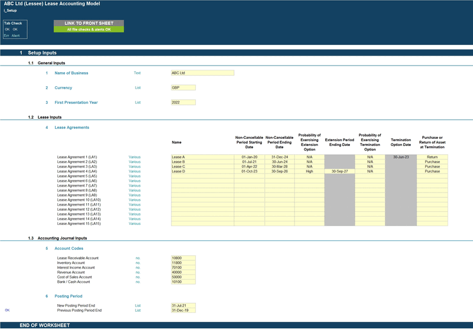Edit the Bank / Cash Account code
Image resolution: width=473 pixels, height=336 pixels.
click(183, 282)
